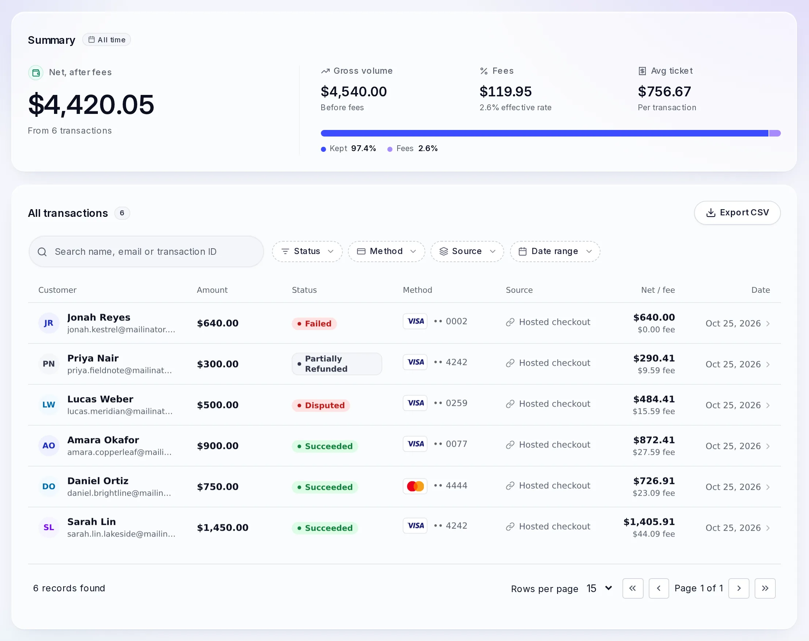This screenshot has height=641, width=809.
Task: Click the Failed status badge
Action: tap(314, 323)
